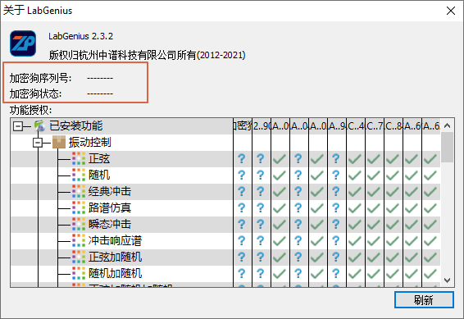
Task: Click the green check in 正弦 row under C..4
Action: [x=354, y=159]
